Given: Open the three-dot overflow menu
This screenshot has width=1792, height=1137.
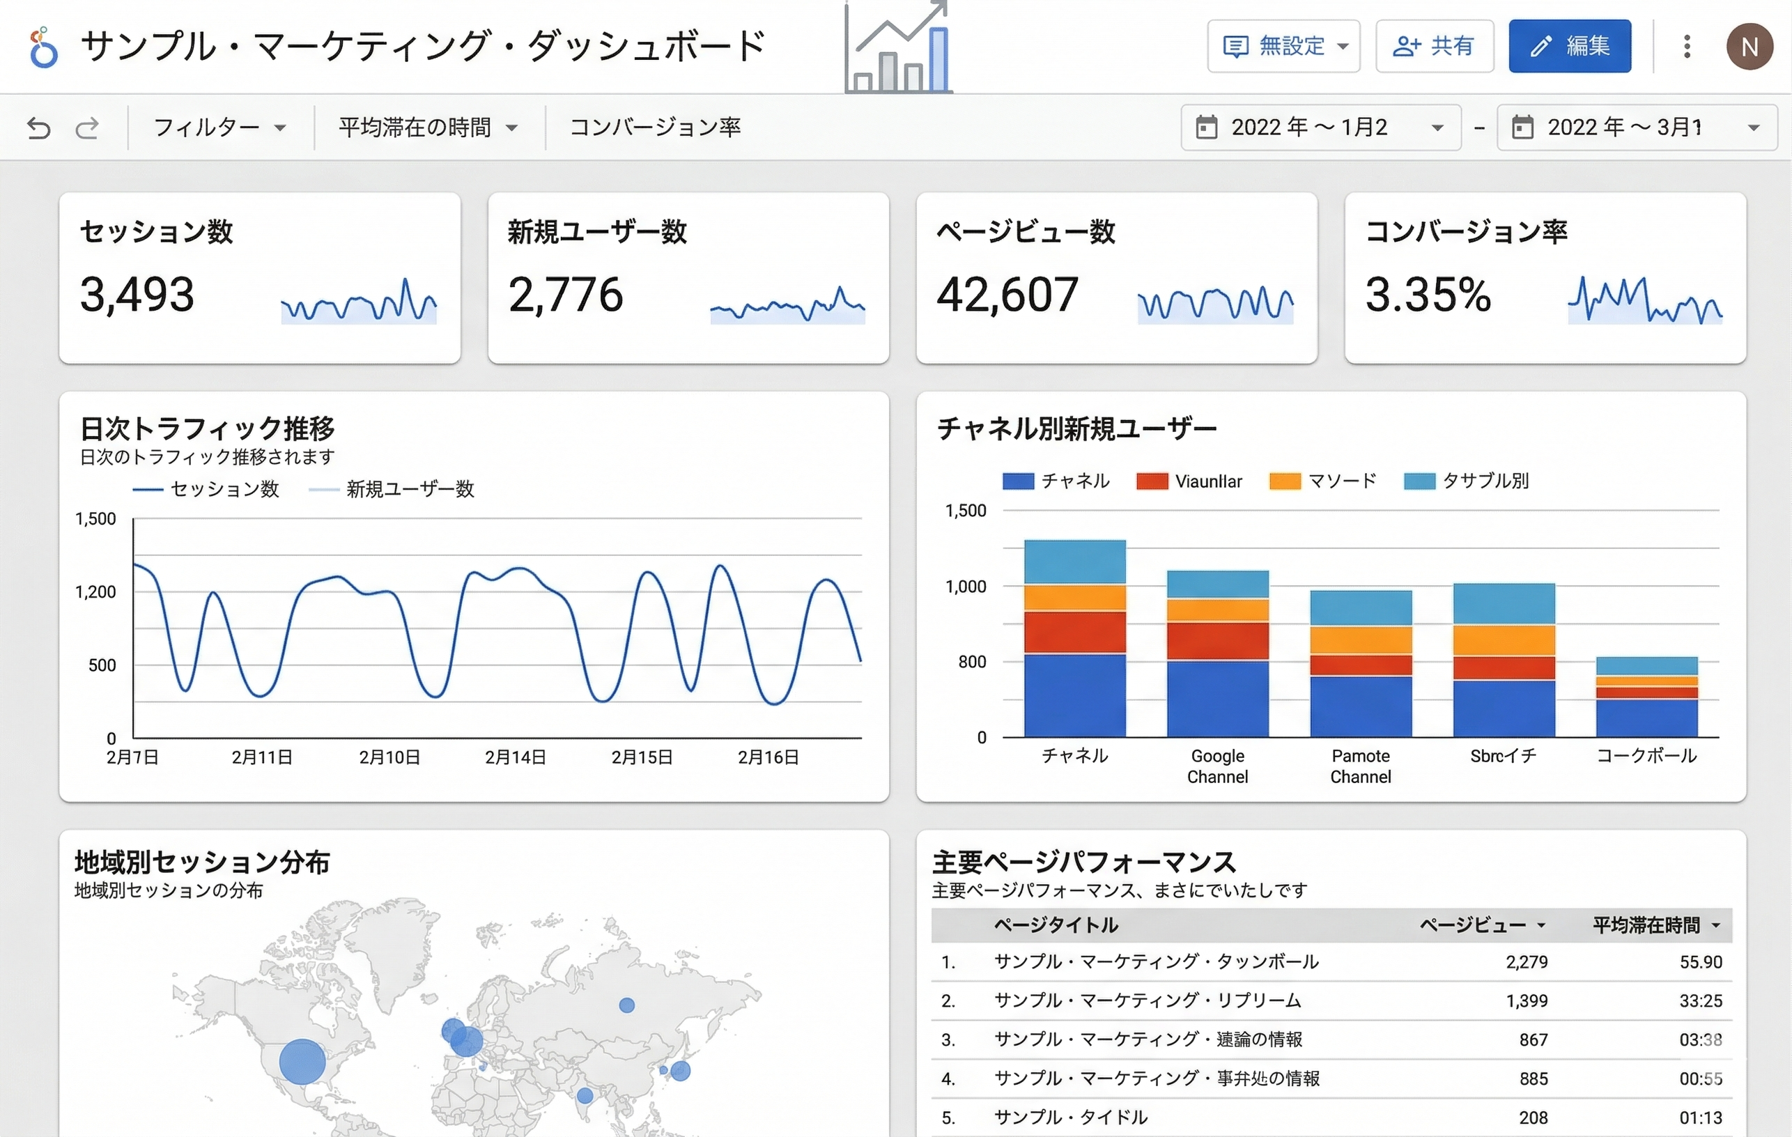Looking at the screenshot, I should click(1686, 46).
